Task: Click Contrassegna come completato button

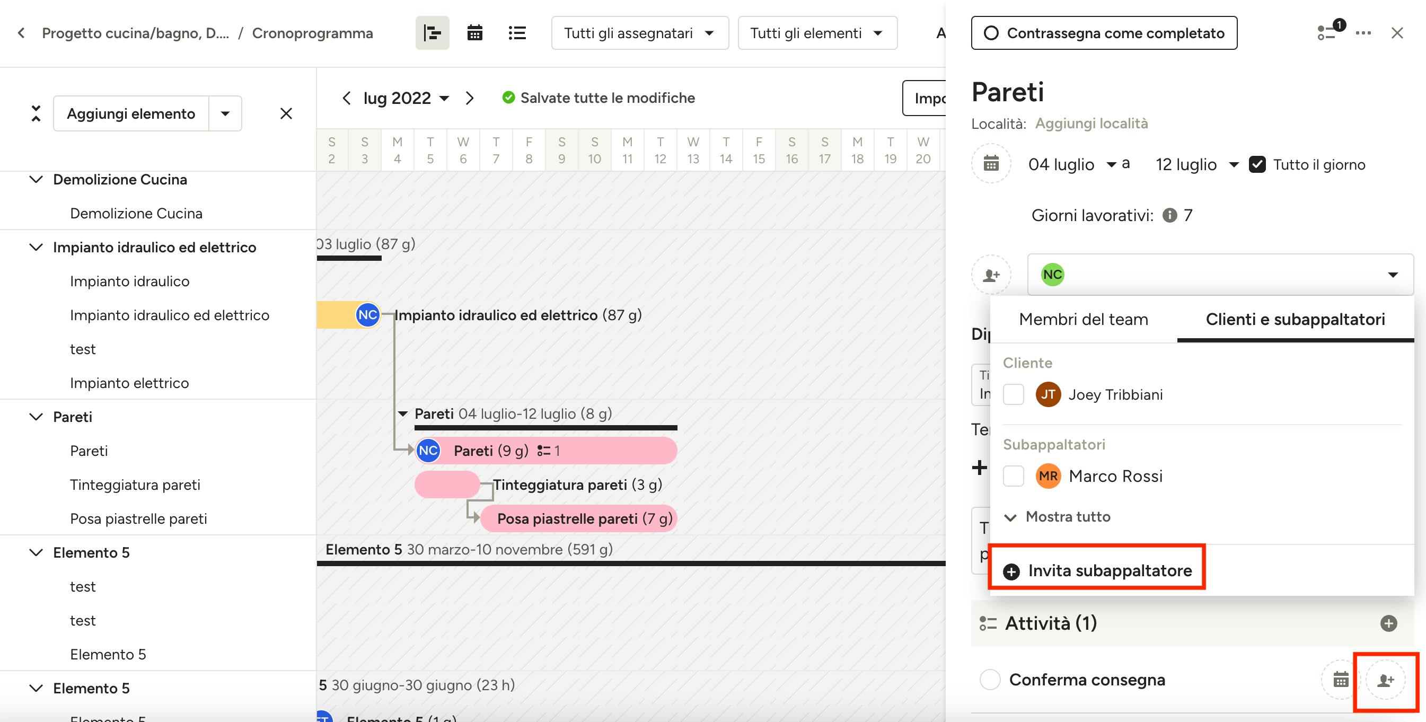Action: 1104,33
